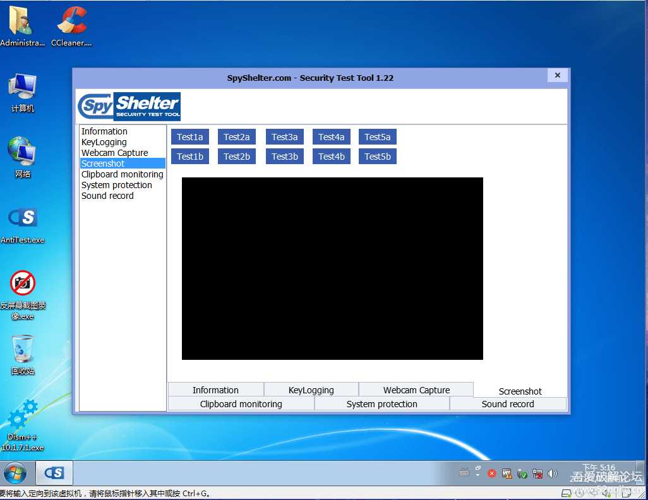
Task: Select the AntiTest.exe desktop icon
Action: pos(23,218)
